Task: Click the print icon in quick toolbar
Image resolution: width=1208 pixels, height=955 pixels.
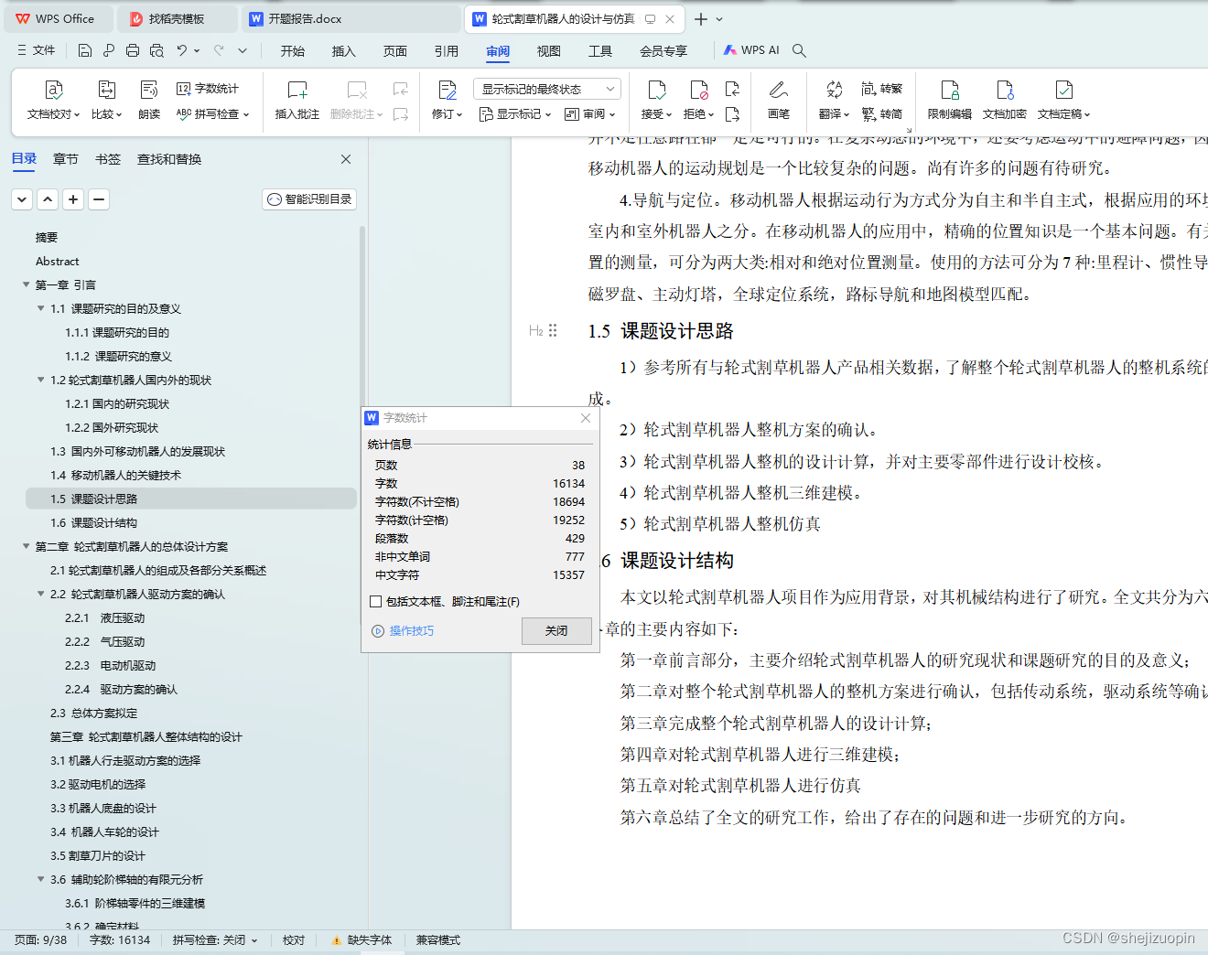Action: click(133, 50)
